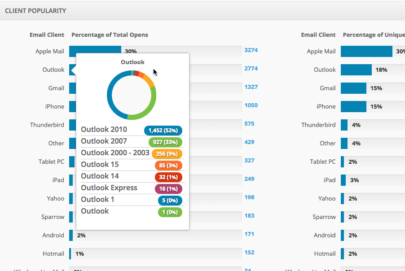405x271 pixels.
Task: Open the 429 count for Other clients
Action: pyautogui.click(x=249, y=142)
